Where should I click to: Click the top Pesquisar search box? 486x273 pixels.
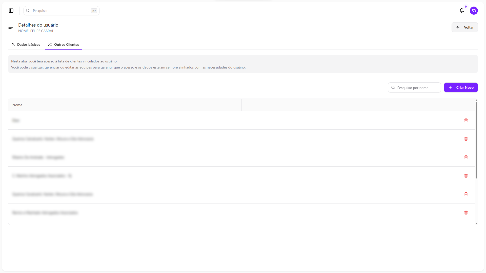click(61, 11)
